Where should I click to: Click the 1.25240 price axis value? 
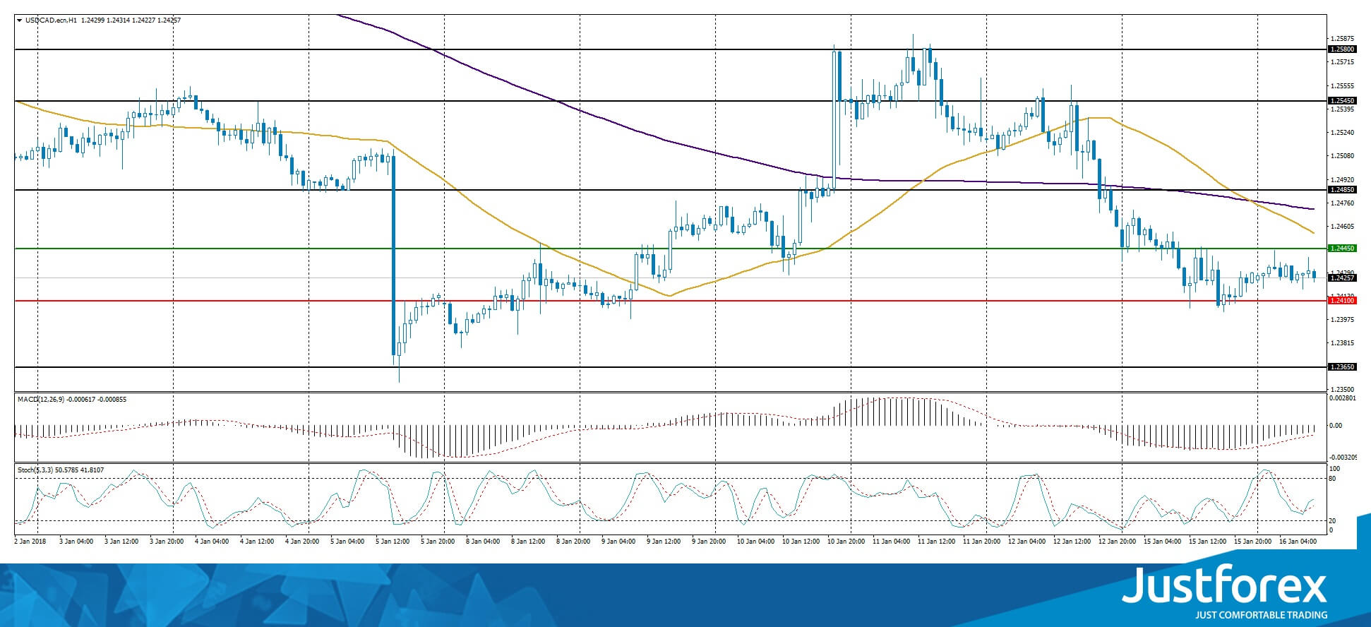(1342, 133)
